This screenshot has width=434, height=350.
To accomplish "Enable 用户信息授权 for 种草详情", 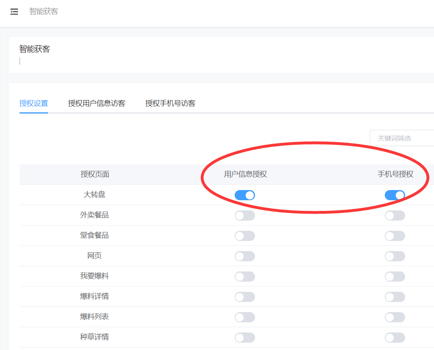I will pyautogui.click(x=245, y=337).
